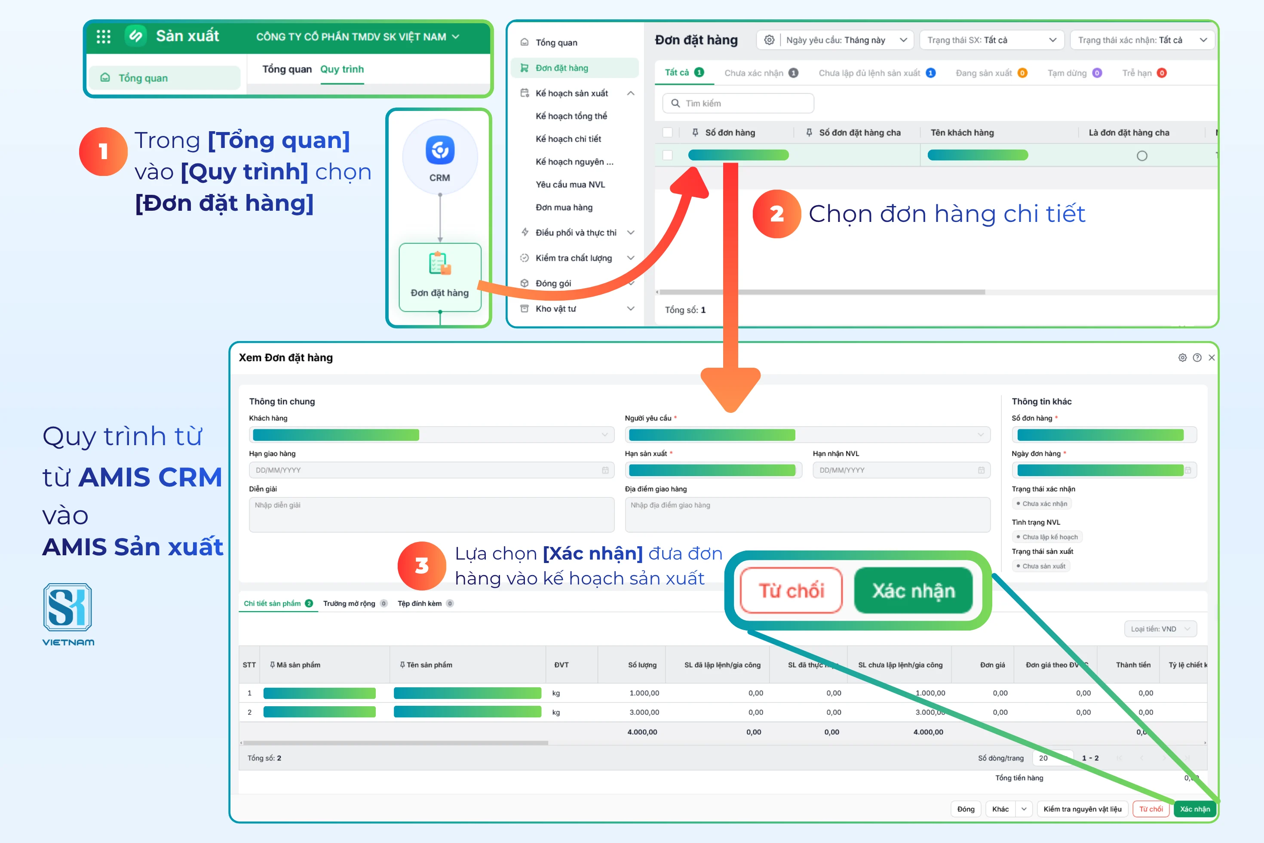The image size is (1264, 843).
Task: Expand Kiểm tra chất lượng group
Action: pos(631,258)
